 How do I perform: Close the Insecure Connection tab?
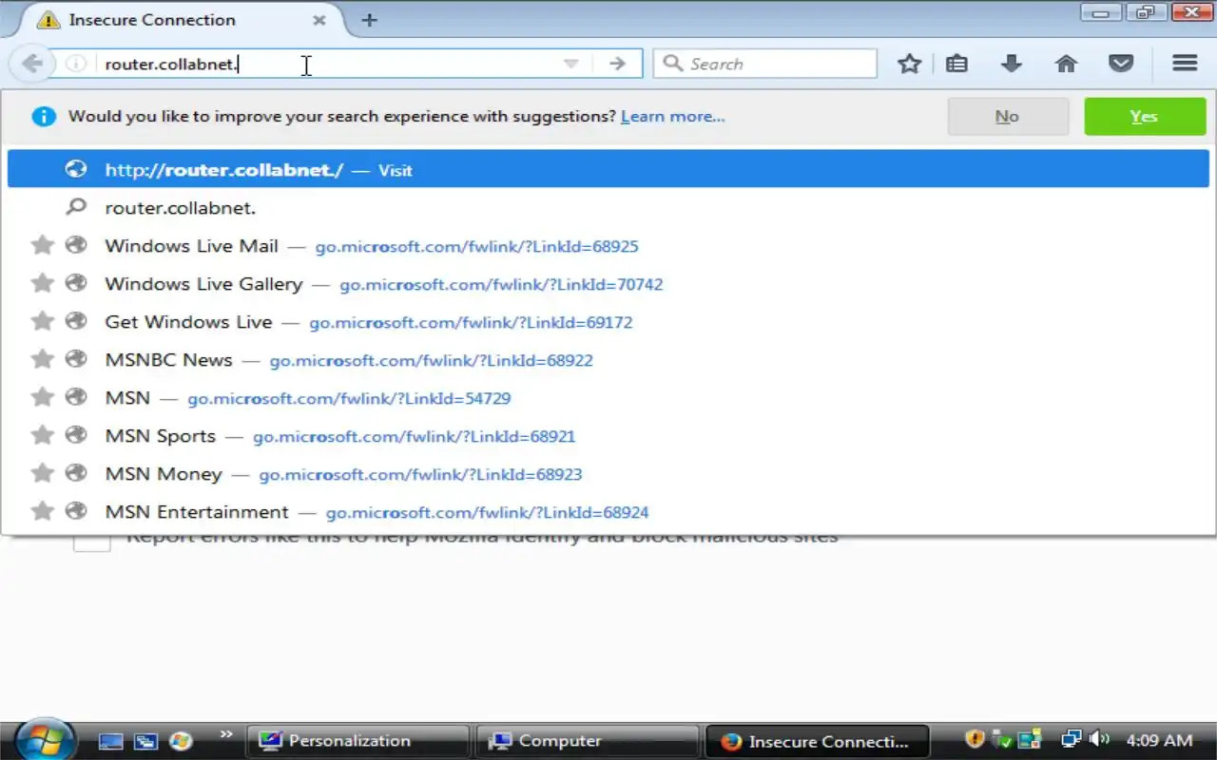319,20
